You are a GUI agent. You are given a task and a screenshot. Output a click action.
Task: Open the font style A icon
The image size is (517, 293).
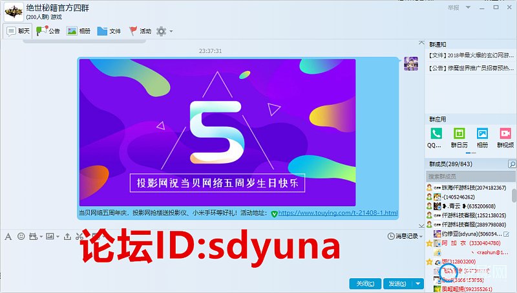[8, 236]
